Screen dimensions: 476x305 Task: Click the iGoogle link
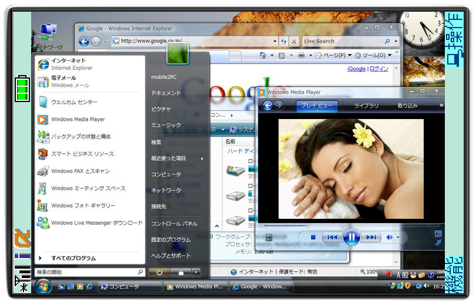(x=356, y=69)
